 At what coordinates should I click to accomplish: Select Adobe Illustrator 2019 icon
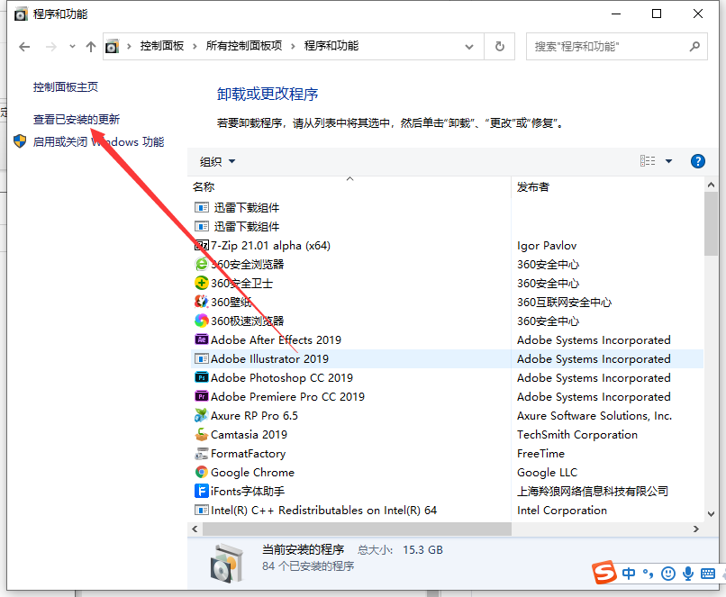coord(202,358)
